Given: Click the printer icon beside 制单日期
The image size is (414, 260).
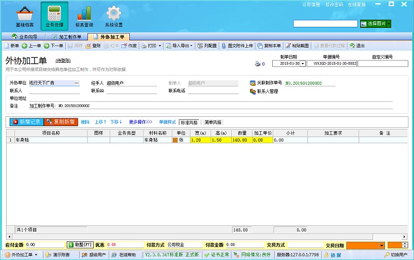Looking at the screenshot, I should [x=257, y=64].
